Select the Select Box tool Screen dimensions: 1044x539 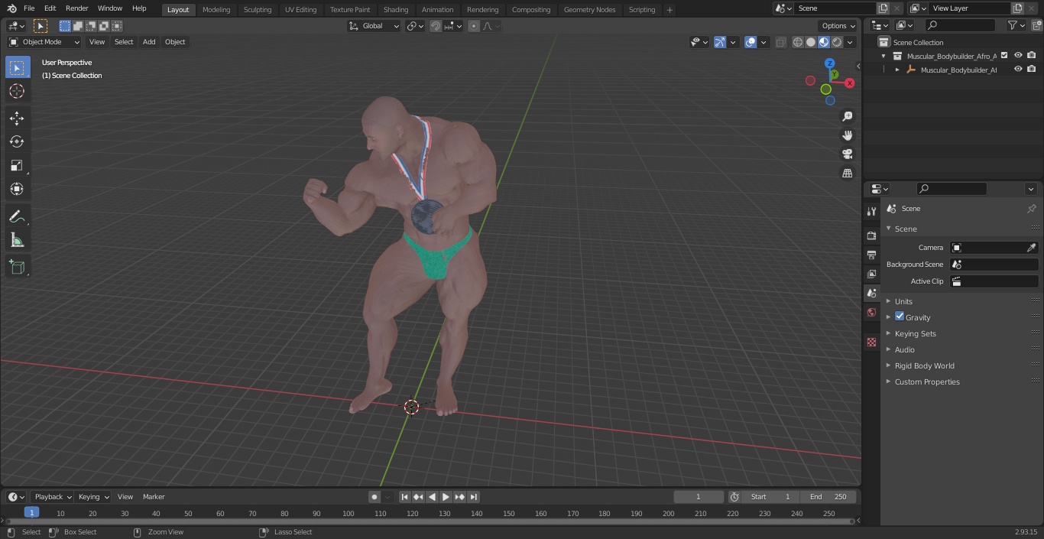pyautogui.click(x=17, y=67)
